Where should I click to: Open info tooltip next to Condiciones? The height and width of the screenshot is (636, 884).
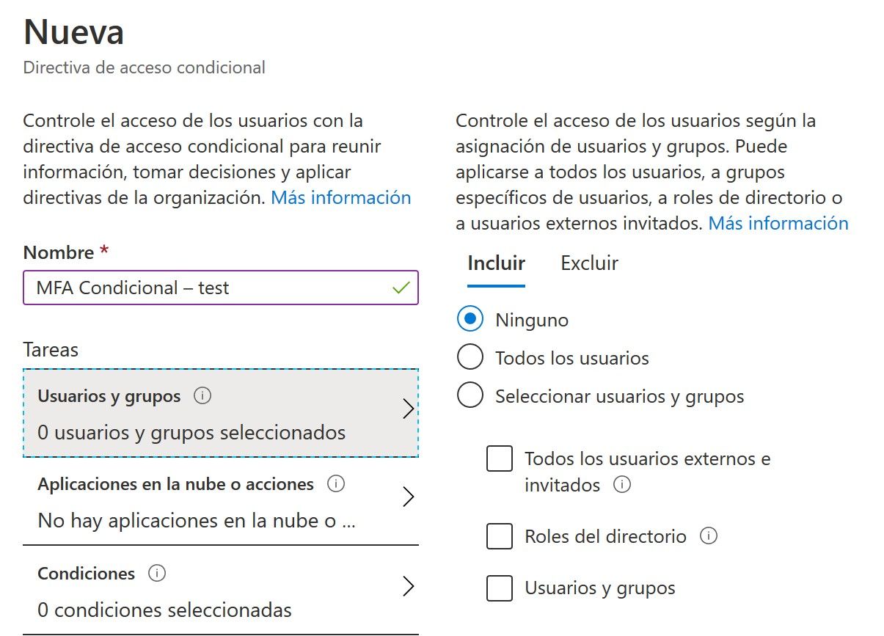[157, 574]
